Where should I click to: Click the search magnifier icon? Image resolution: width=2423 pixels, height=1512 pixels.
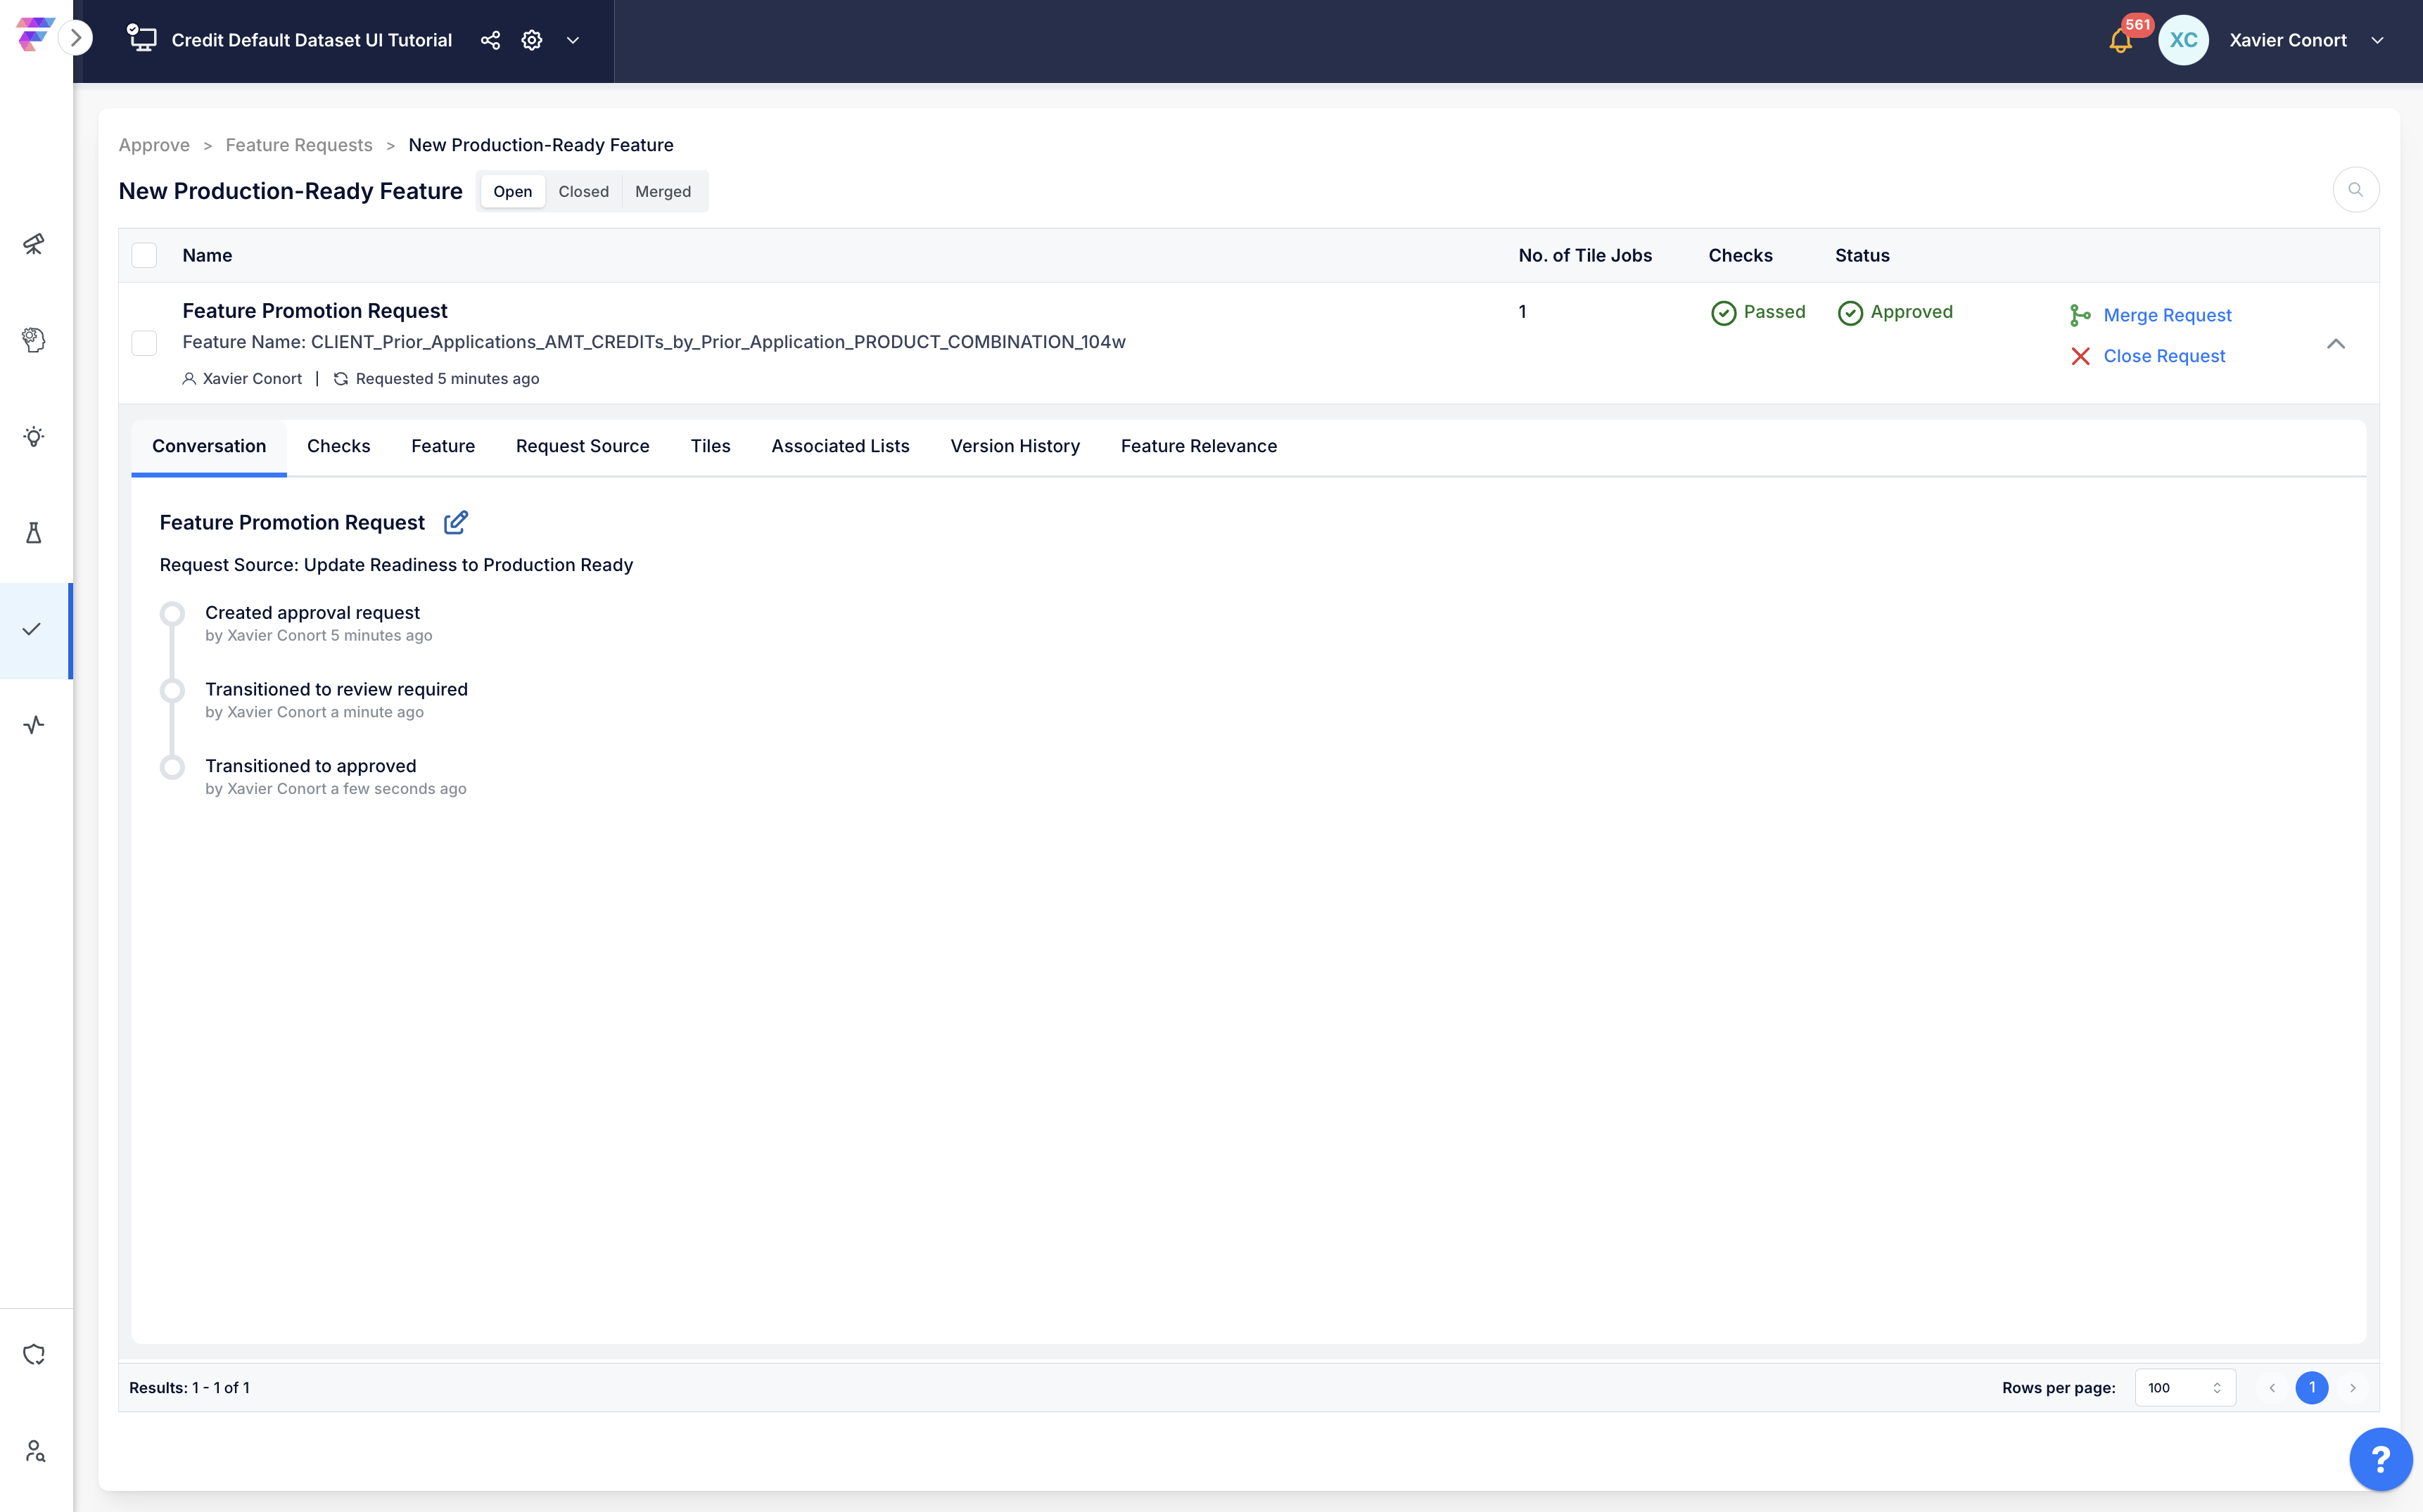coord(2355,190)
